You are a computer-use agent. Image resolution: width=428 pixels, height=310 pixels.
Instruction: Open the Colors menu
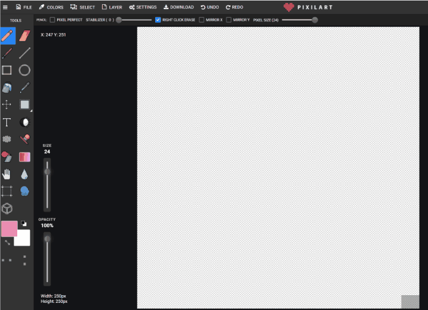tap(51, 7)
